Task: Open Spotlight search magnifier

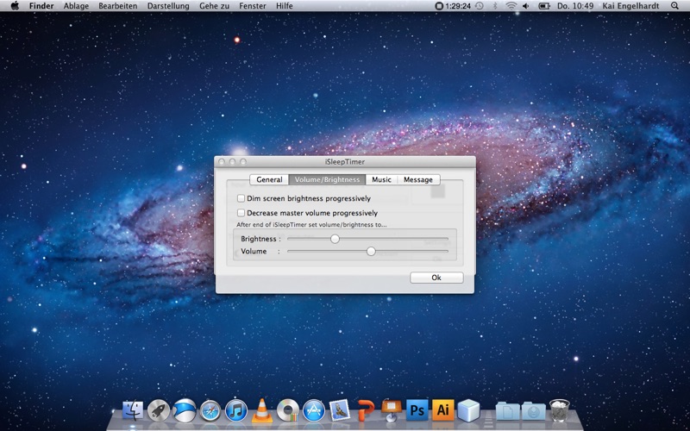Action: click(x=675, y=6)
